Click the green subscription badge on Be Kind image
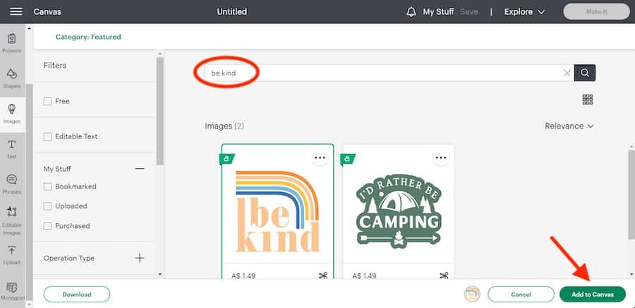This screenshot has width=635, height=308. 226,159
